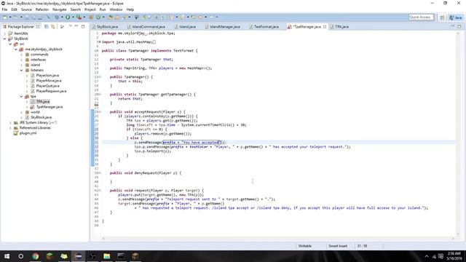466x262 pixels.
Task: Expand the commands package
Action: pyautogui.click(x=21, y=55)
